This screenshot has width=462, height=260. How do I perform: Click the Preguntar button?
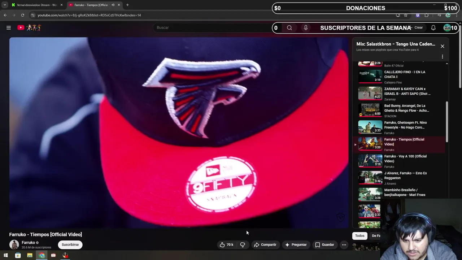coord(296,244)
